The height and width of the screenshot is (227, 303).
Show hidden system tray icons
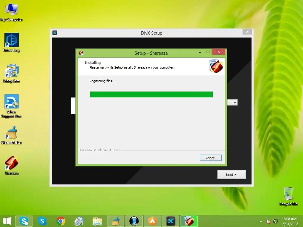261,221
